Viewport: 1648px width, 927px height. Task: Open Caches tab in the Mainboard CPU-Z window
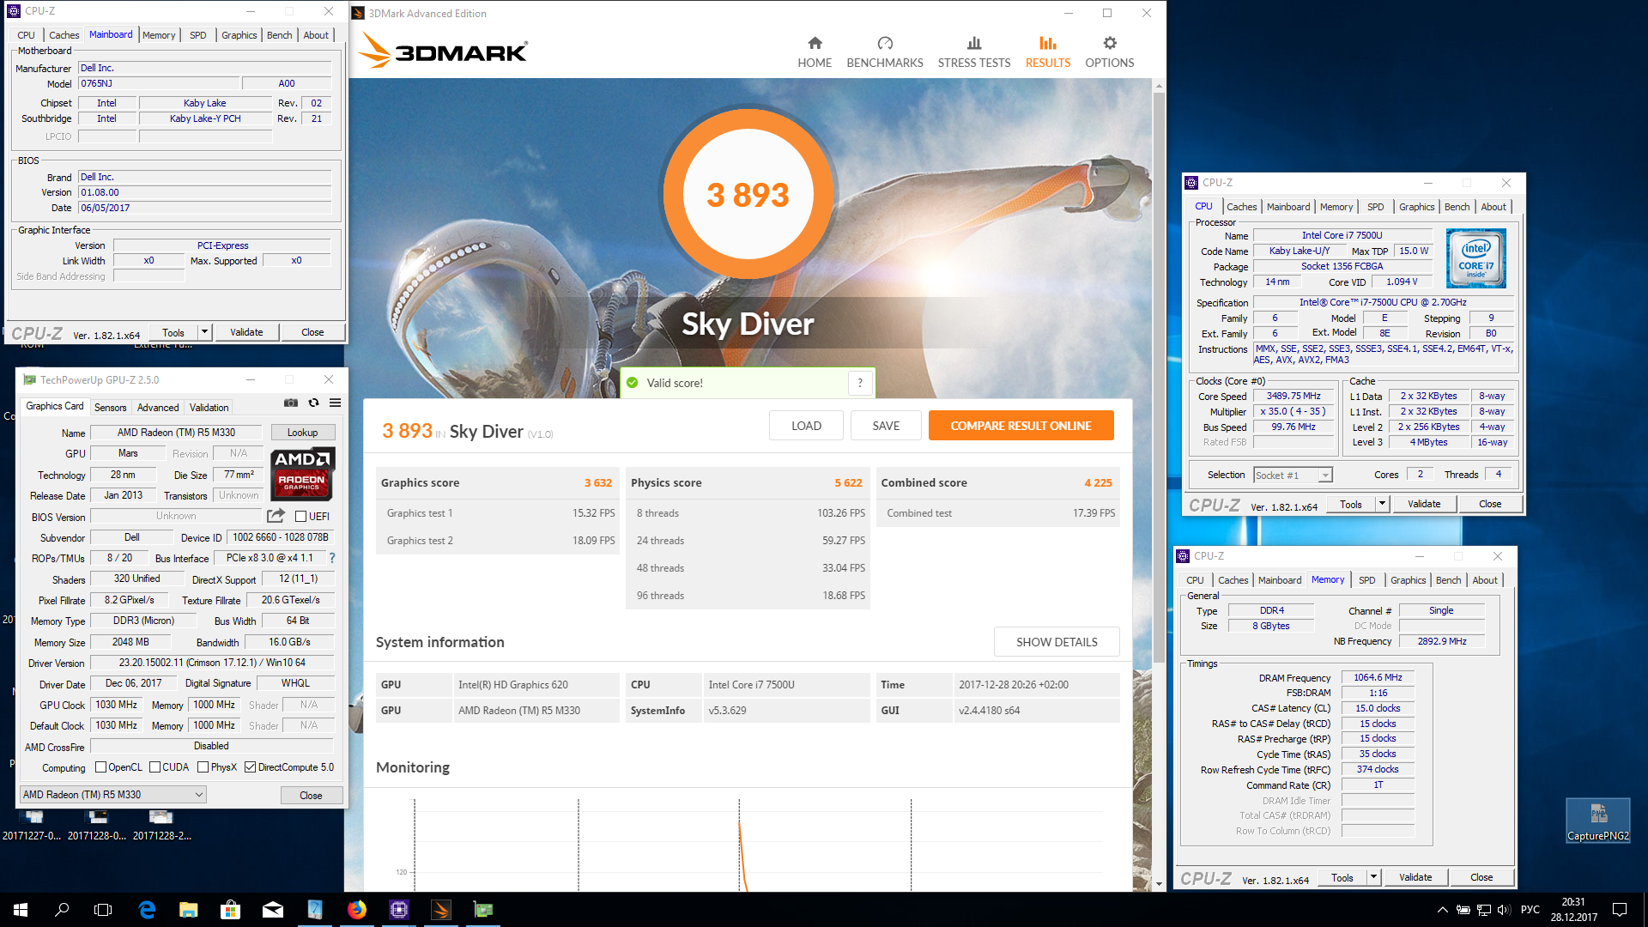pos(64,35)
